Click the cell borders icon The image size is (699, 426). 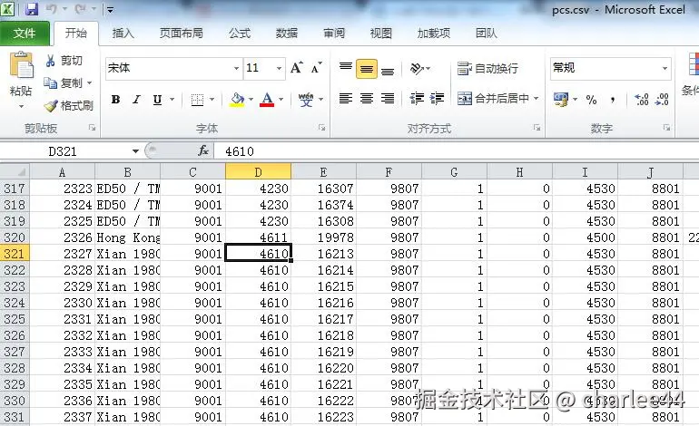coord(197,100)
